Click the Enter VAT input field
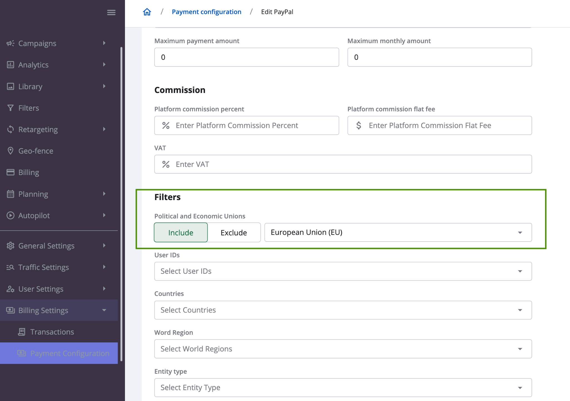Image resolution: width=570 pixels, height=401 pixels. coord(343,164)
